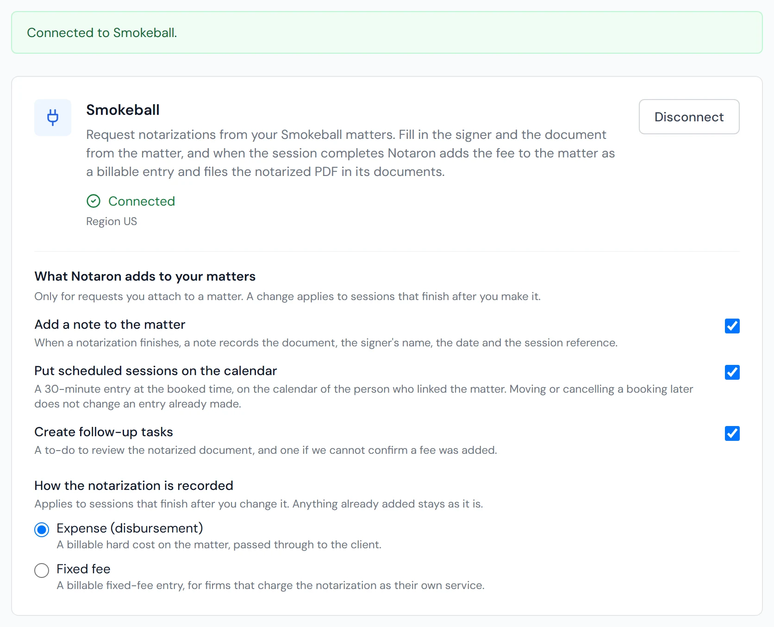Uncheck Add a note to the matter
Viewport: 774px width, 627px height.
click(732, 326)
